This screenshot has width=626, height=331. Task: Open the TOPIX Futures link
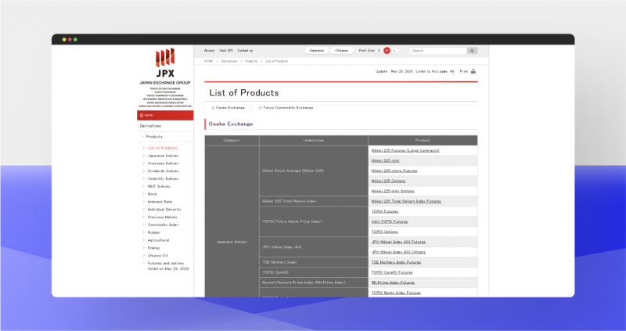point(385,211)
